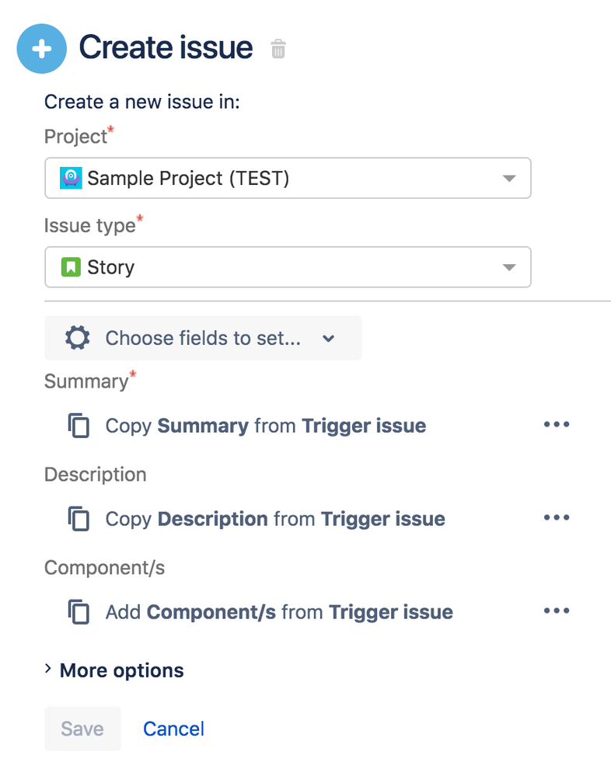This screenshot has width=611, height=776.
Task: Open the Description field options menu
Action: (x=557, y=518)
